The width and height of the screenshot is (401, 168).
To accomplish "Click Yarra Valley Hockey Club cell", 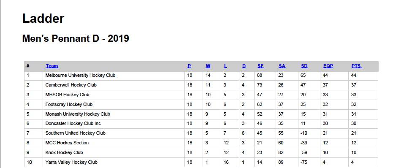I will (114, 163).
